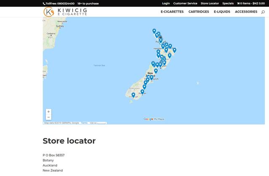This screenshot has height=176, width=269.
Task: Select the map pin near Invercargill
Action: tap(133, 95)
